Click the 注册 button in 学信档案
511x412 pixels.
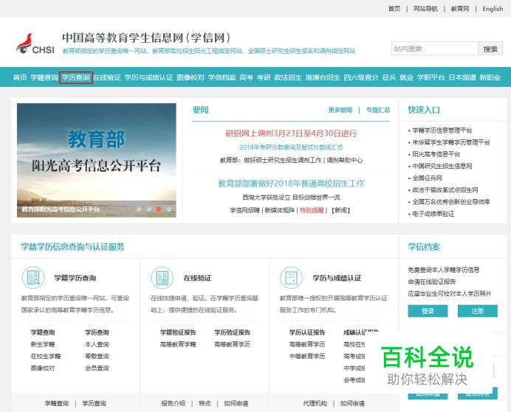tap(478, 311)
